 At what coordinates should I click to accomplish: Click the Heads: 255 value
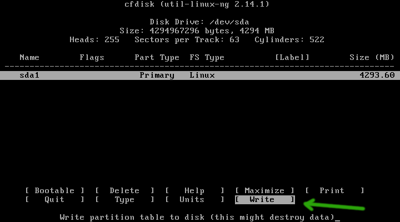(x=94, y=40)
